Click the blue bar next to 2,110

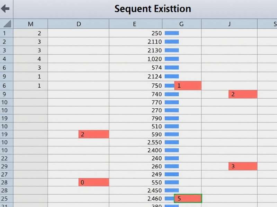(171, 41)
